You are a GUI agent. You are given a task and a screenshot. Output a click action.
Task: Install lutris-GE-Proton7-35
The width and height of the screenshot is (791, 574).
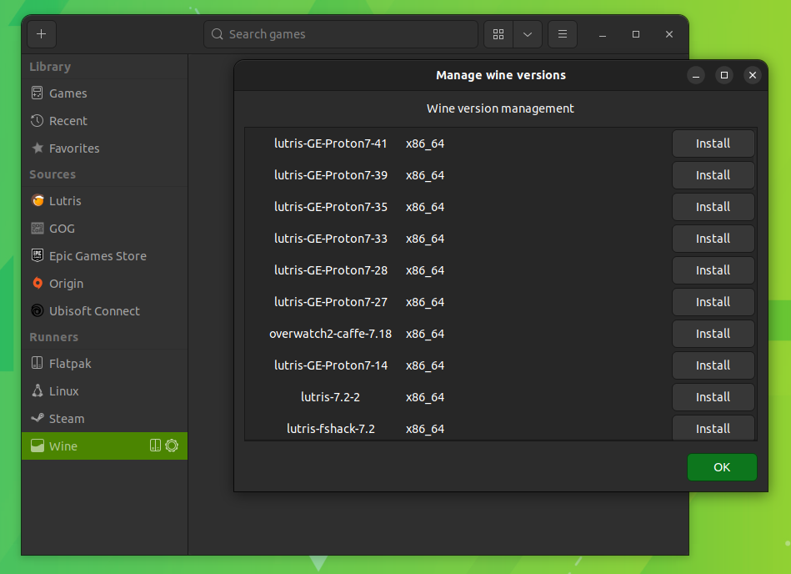click(x=713, y=207)
